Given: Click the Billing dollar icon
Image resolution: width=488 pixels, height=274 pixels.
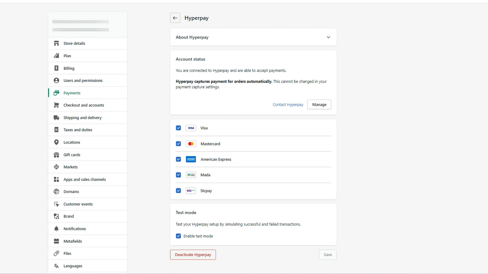Looking at the screenshot, I should pos(56,68).
